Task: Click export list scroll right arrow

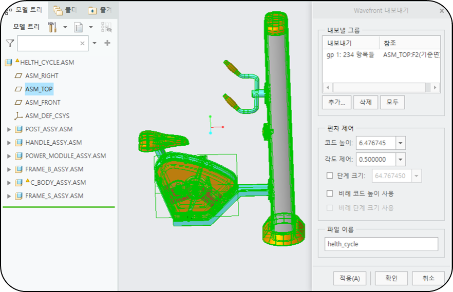Action: tap(435, 87)
